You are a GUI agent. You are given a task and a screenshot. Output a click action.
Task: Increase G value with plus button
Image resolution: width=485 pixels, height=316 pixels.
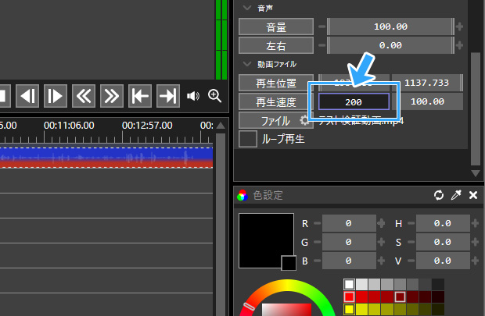point(381,242)
